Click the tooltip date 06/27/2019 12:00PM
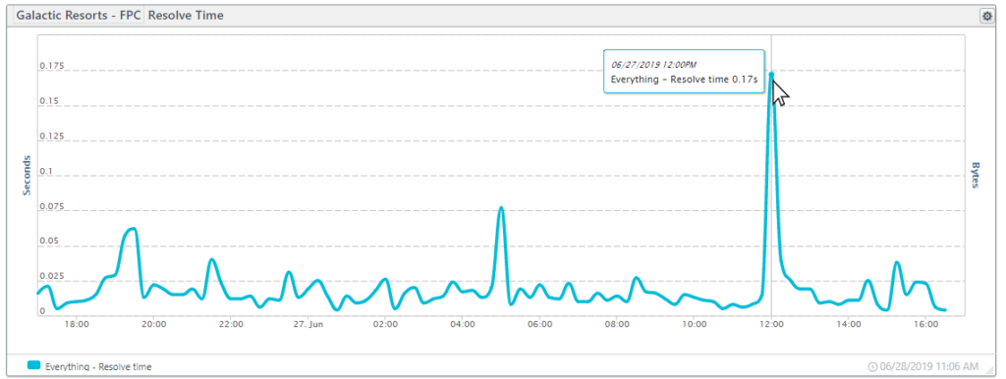 653,64
